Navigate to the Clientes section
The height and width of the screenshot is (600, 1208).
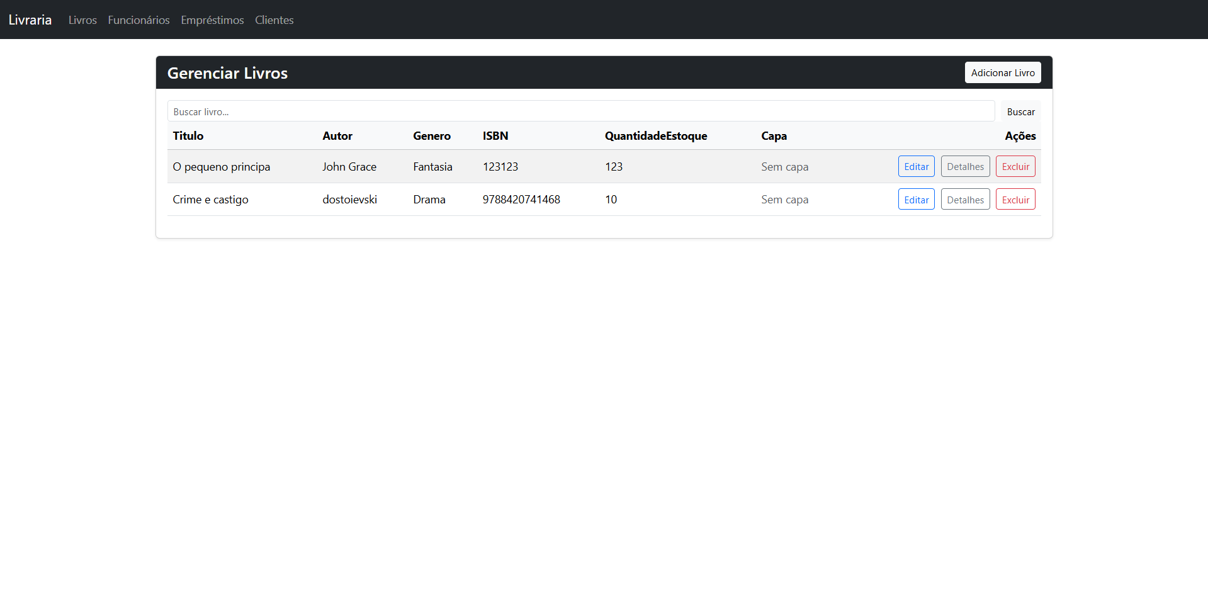pos(274,20)
